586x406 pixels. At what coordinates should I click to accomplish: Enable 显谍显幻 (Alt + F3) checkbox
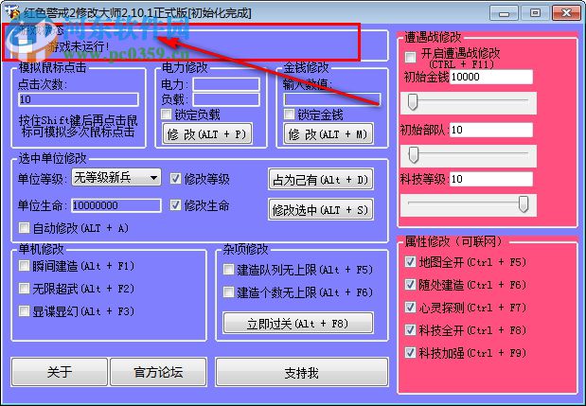25,310
